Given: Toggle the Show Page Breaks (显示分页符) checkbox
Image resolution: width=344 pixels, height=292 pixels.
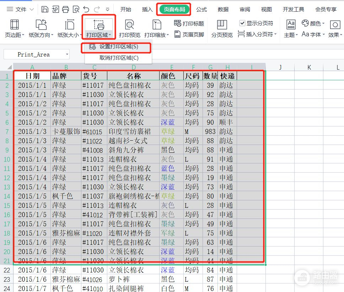Looking at the screenshot, I should tap(242, 23).
